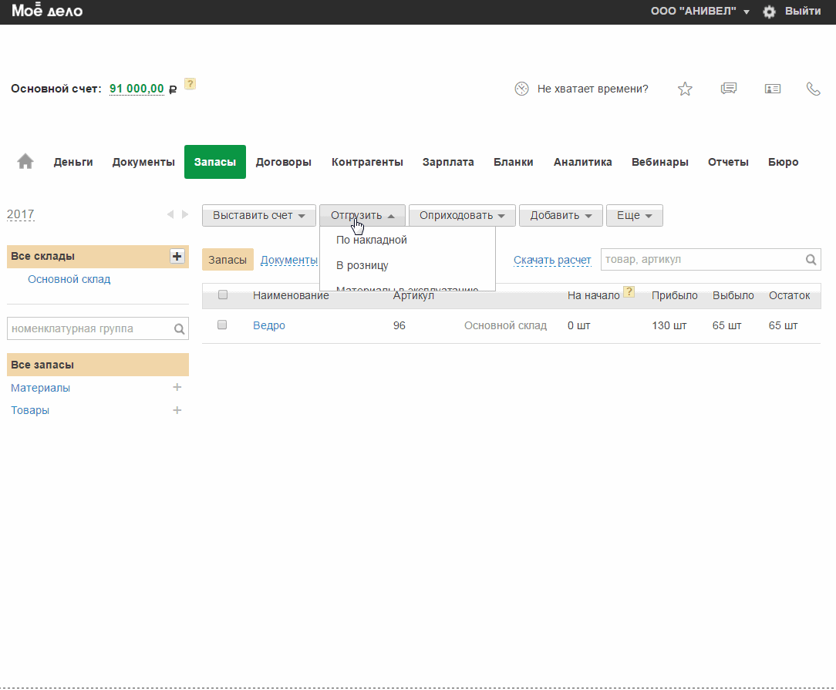
Task: Add a new warehouse with plus icon
Action: 177,257
